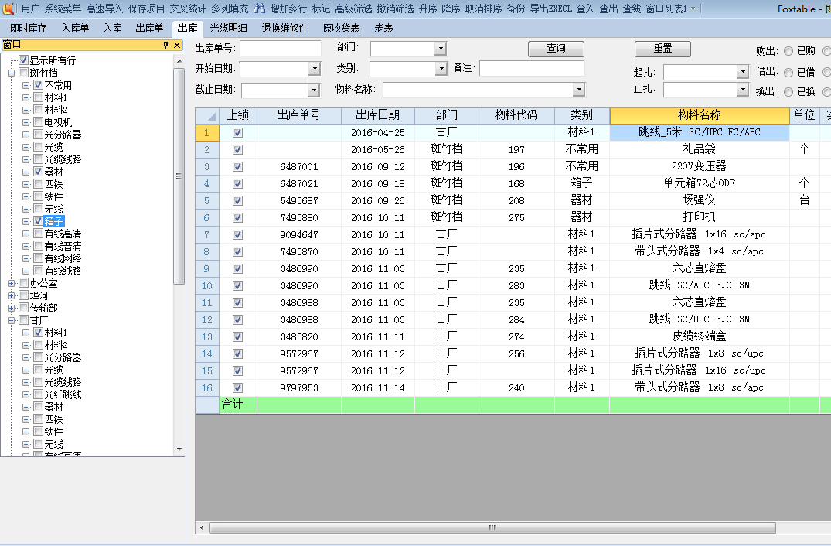Click 高速导入 in the toolbar
This screenshot has height=546, width=831.
(104, 9)
